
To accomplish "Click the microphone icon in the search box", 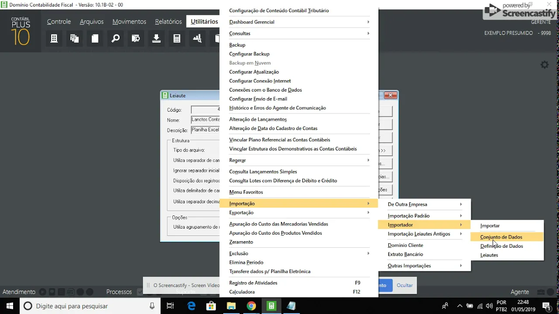I will pos(152,306).
